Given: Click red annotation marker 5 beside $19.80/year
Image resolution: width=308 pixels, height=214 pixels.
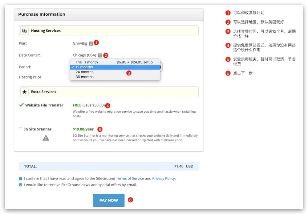Looking at the screenshot, I should (99, 129).
